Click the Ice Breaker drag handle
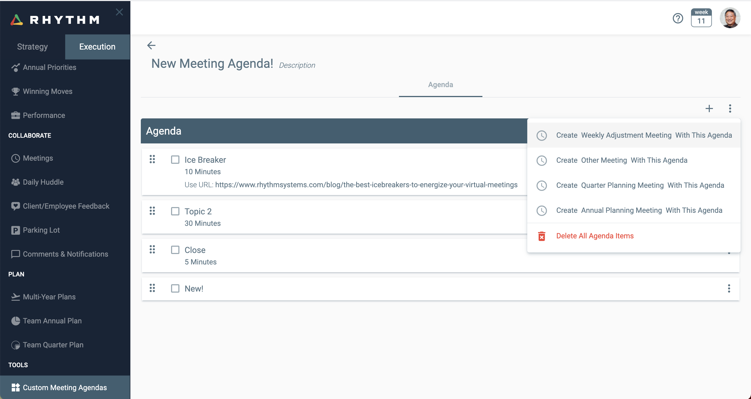 [152, 159]
